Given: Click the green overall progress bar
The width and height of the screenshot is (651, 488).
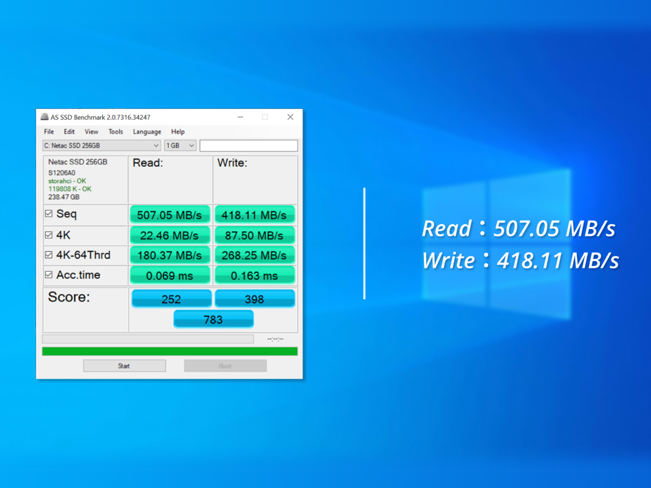Looking at the screenshot, I should tap(170, 351).
